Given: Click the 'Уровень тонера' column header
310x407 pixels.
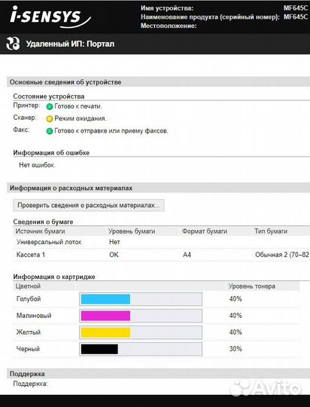Looking at the screenshot, I should (x=251, y=286).
